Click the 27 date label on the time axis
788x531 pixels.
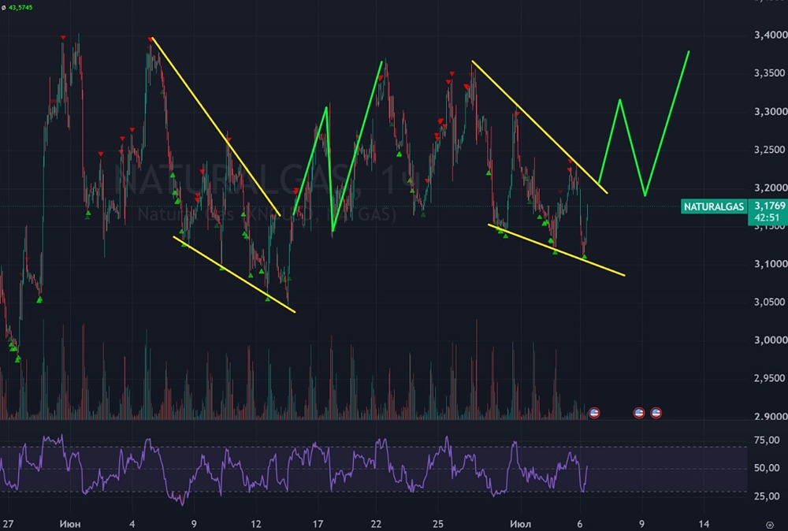8,524
